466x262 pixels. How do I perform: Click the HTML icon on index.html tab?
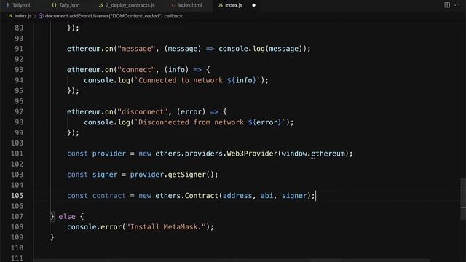(x=173, y=5)
